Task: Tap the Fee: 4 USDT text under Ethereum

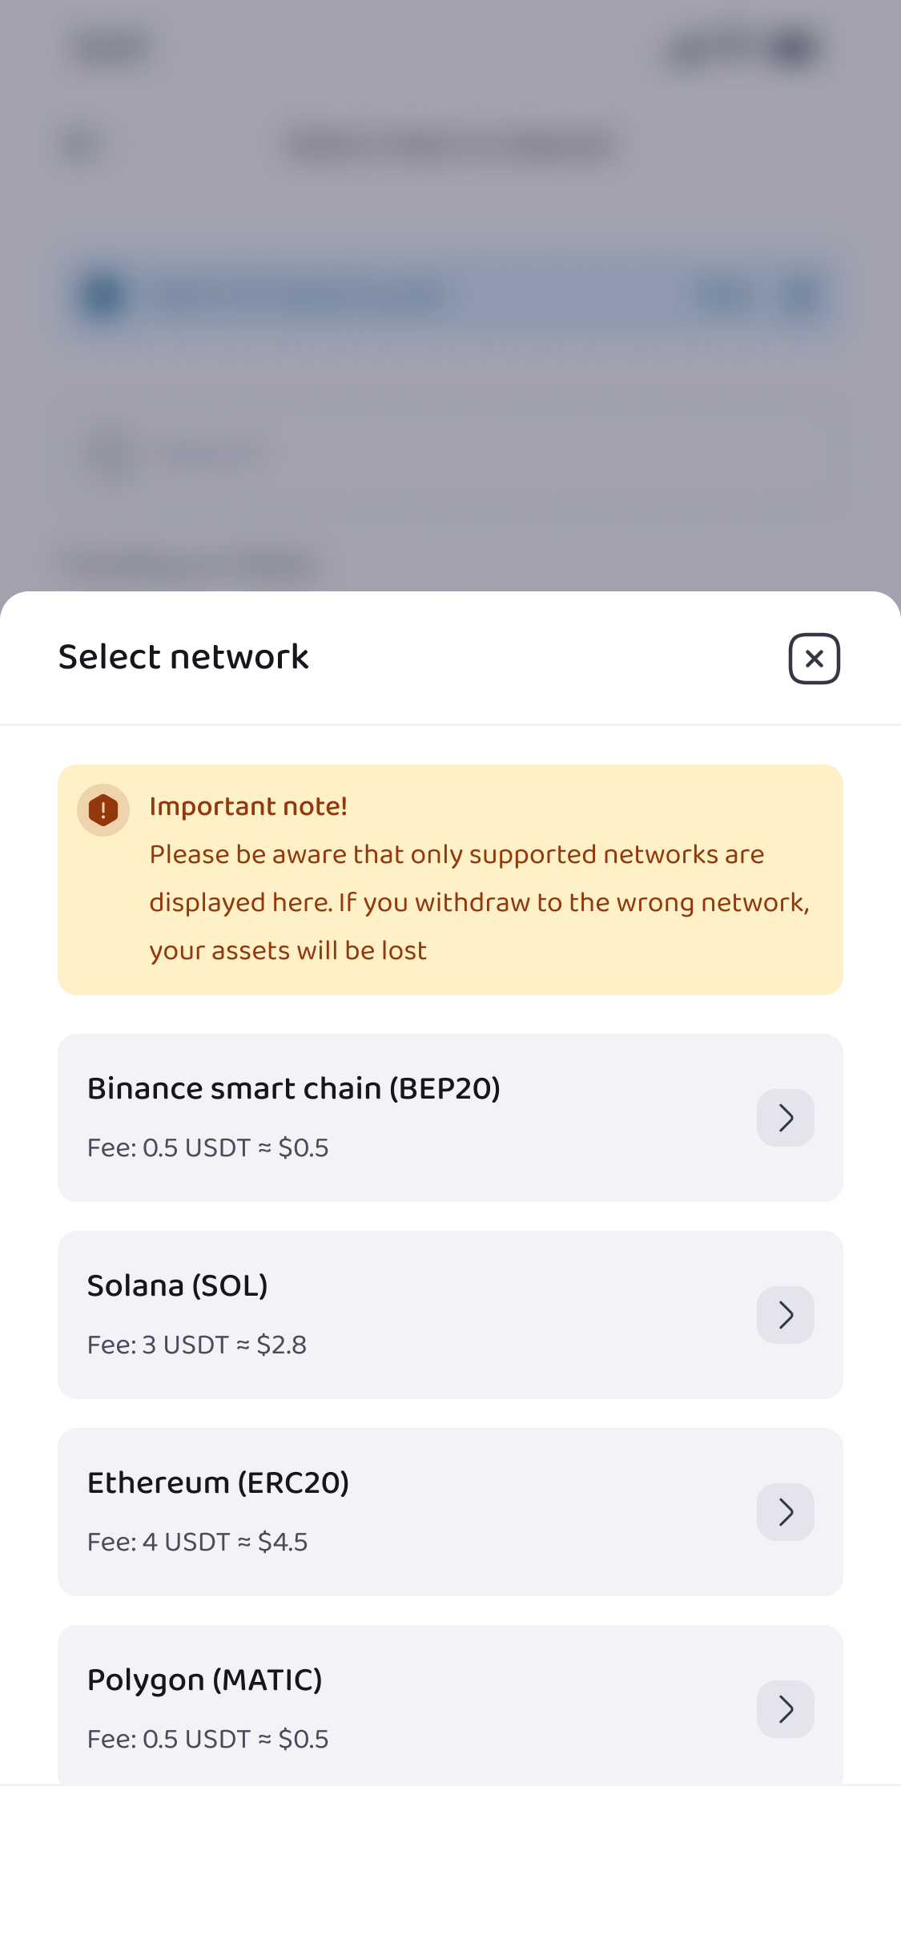Action: pos(197,1542)
